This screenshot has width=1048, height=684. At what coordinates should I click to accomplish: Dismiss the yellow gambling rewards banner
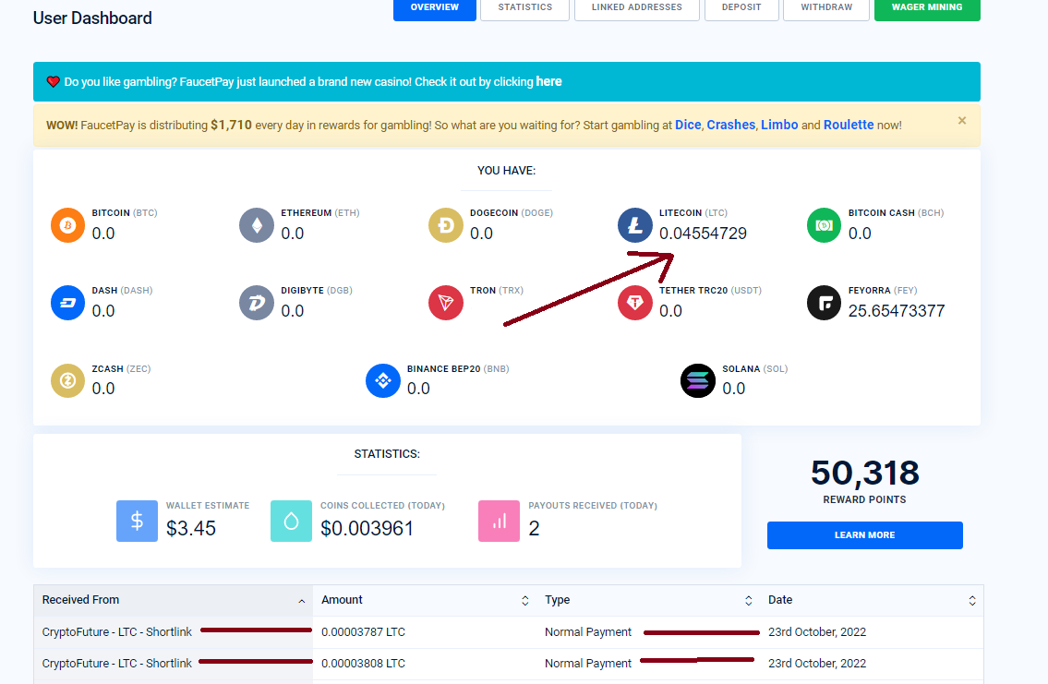click(x=962, y=120)
